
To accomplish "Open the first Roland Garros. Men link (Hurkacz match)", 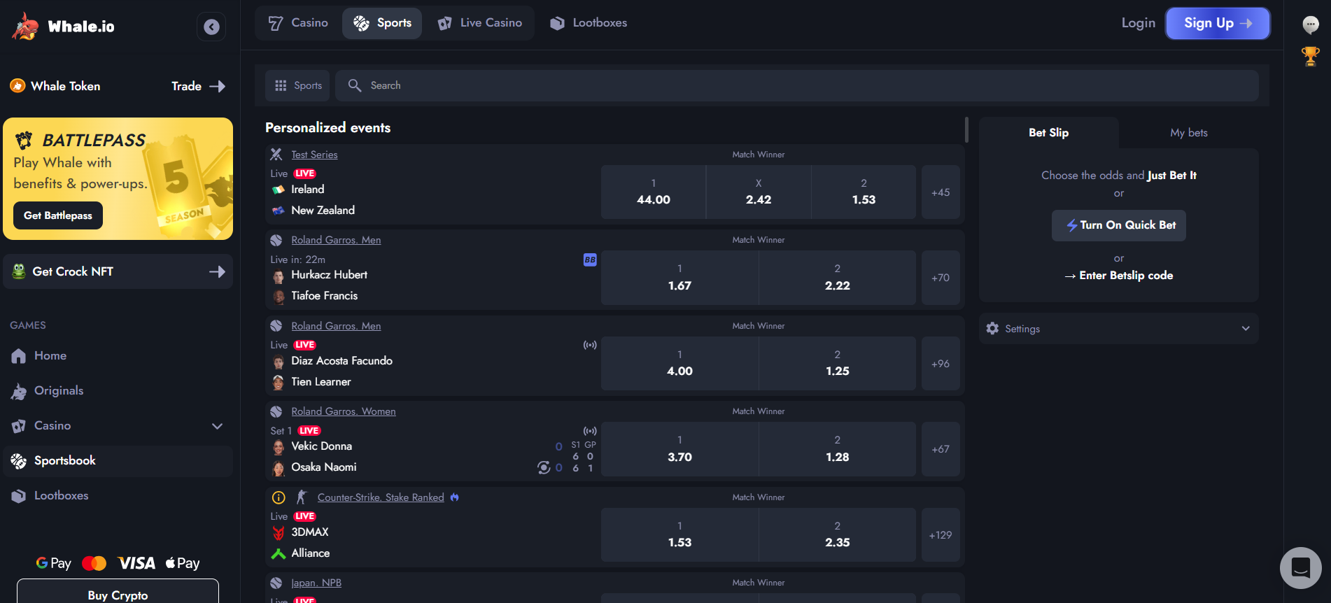I will pos(336,240).
